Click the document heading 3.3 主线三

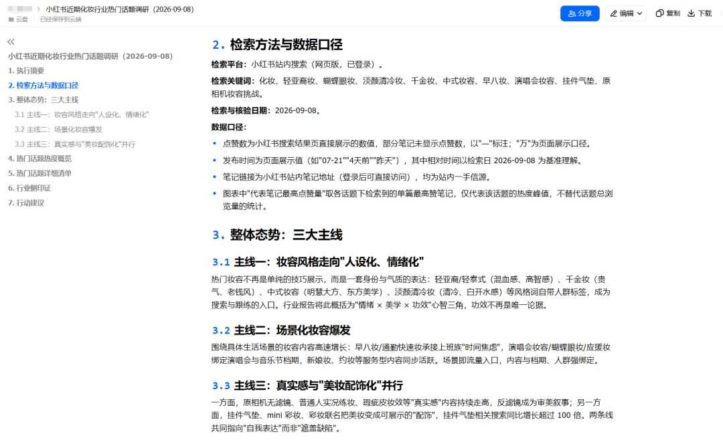307,386
